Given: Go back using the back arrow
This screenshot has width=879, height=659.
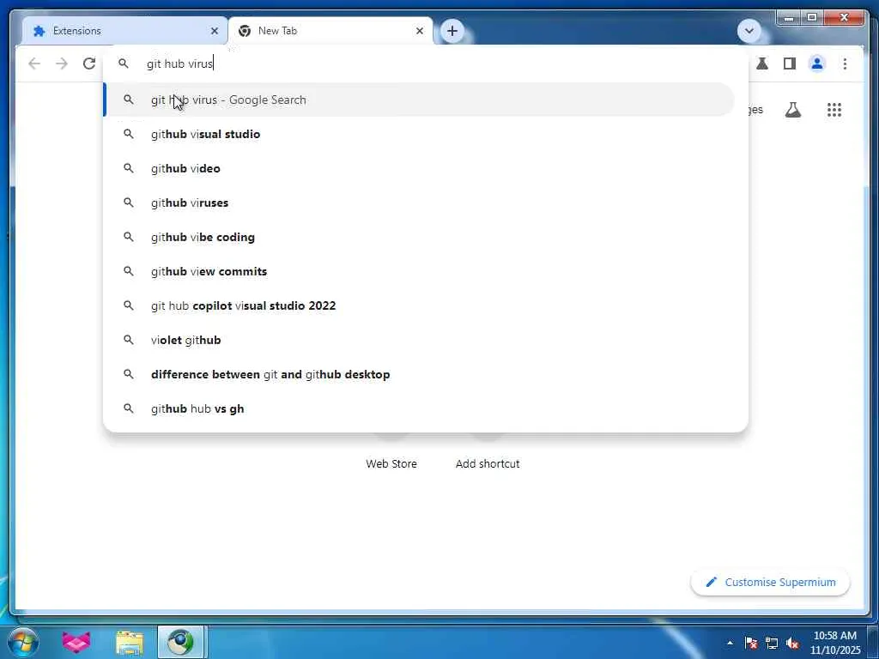Looking at the screenshot, I should [34, 63].
